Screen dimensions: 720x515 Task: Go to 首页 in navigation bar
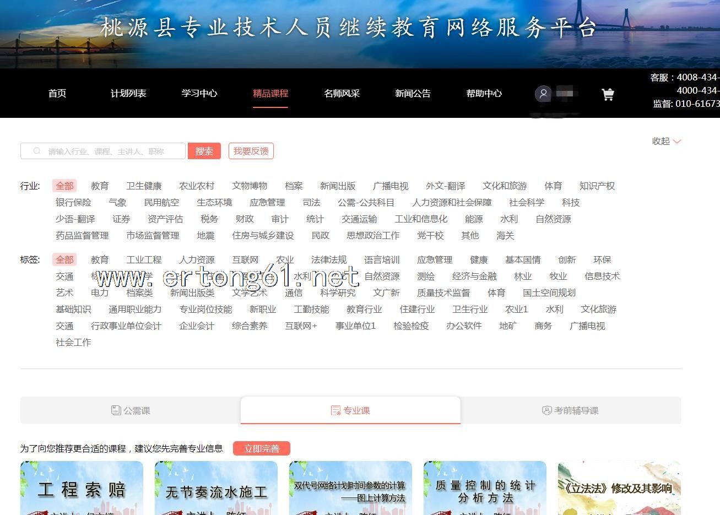point(57,94)
